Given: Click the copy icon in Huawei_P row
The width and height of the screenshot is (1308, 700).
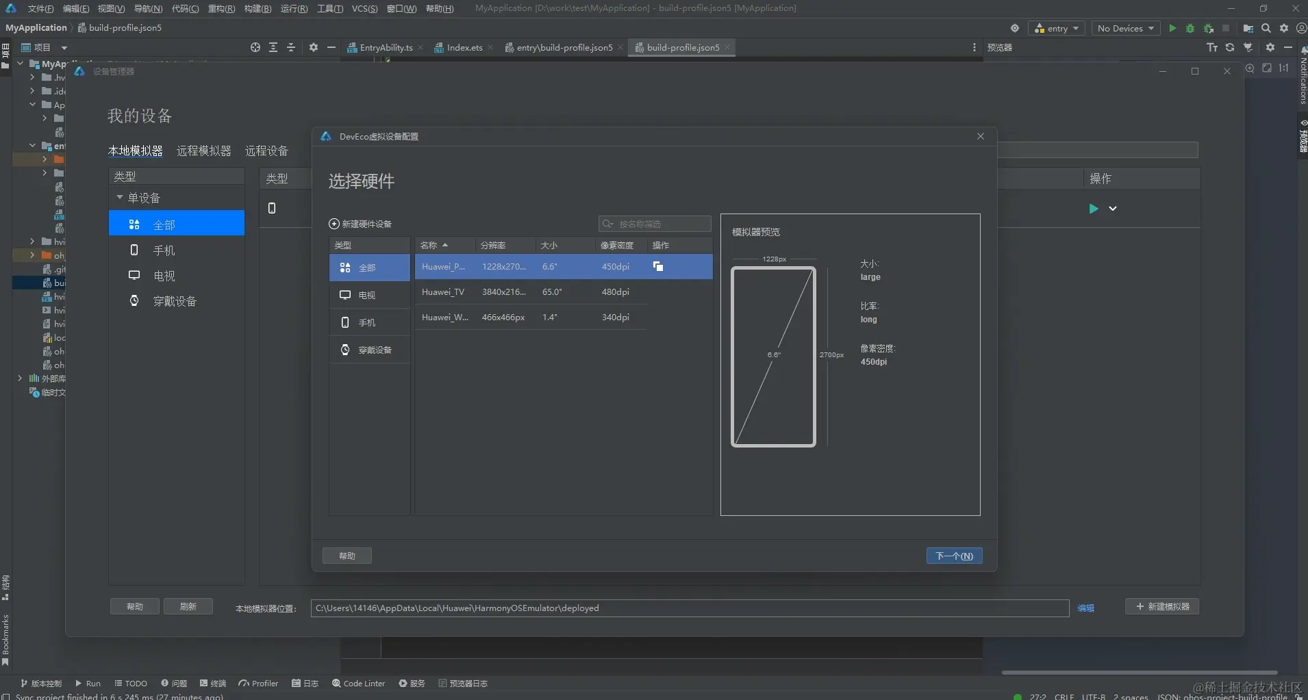Looking at the screenshot, I should click(x=658, y=266).
